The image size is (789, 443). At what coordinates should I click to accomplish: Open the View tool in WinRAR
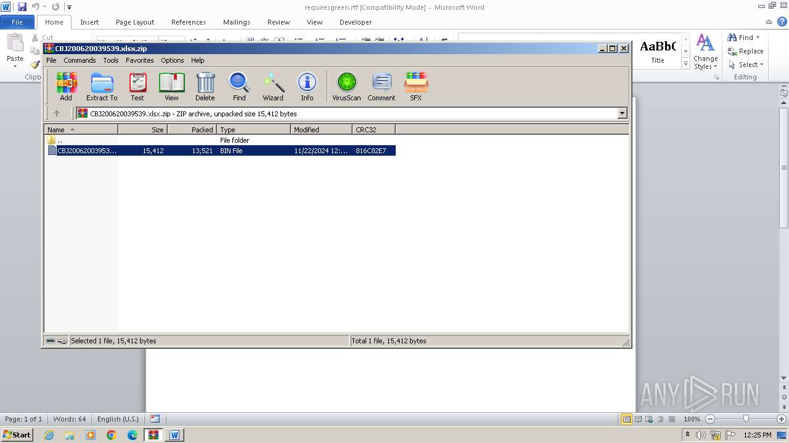pyautogui.click(x=171, y=87)
